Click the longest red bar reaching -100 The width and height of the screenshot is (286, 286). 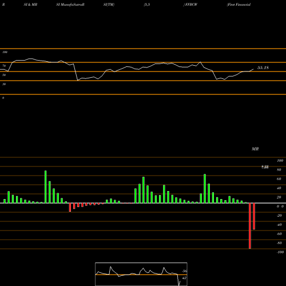pyautogui.click(x=250, y=226)
